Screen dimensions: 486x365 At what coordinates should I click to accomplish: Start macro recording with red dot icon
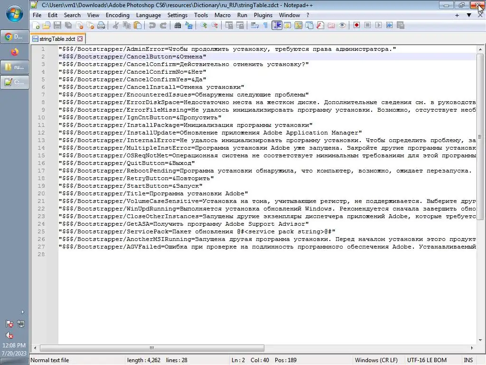[356, 26]
